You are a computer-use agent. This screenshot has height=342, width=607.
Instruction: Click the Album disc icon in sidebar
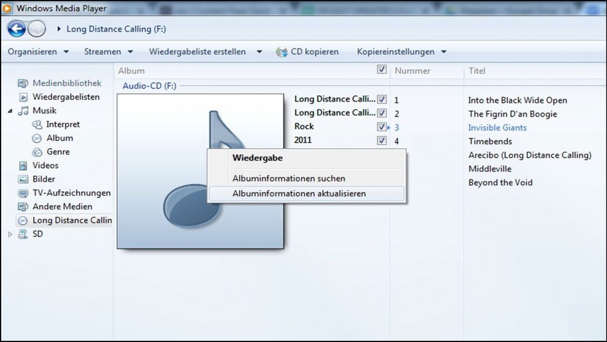(x=37, y=139)
